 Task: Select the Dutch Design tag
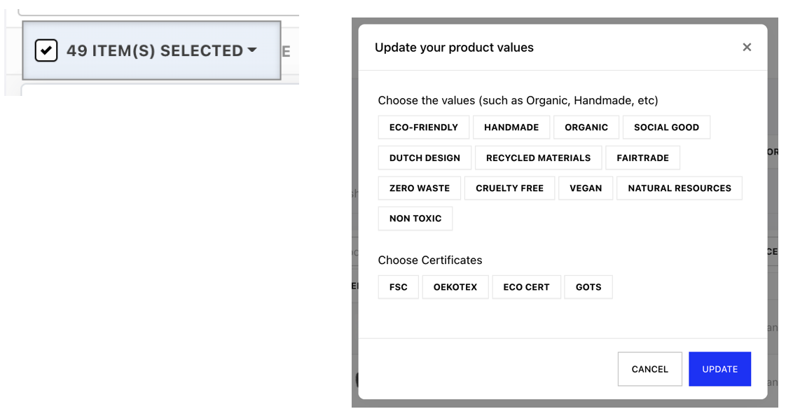click(425, 158)
